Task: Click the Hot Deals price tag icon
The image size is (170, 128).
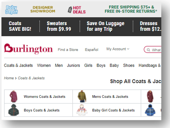Action: [x=70, y=10]
